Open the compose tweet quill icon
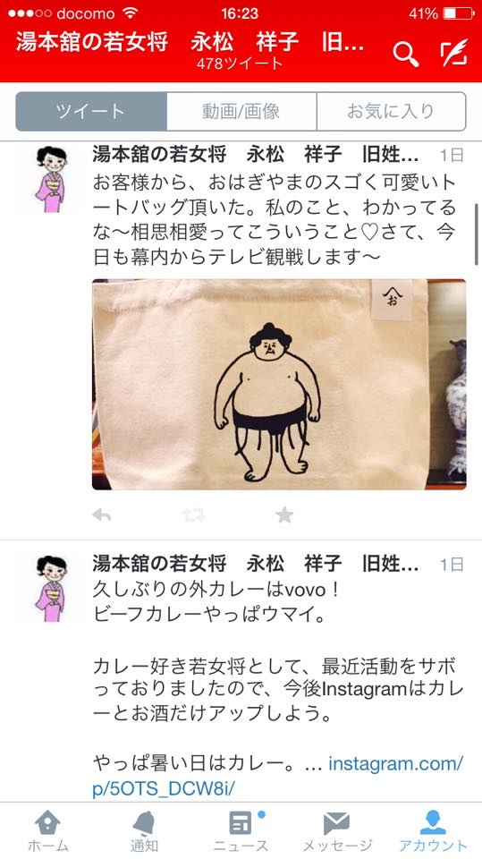Image resolution: width=482 pixels, height=859 pixels. pos(453,53)
